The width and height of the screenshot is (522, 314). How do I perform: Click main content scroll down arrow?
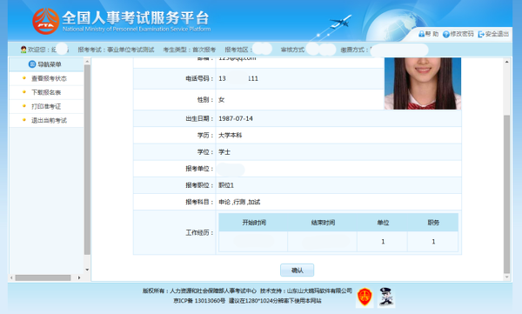pyautogui.click(x=506, y=277)
